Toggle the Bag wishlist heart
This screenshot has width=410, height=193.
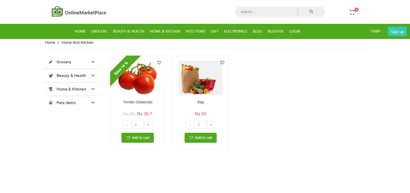[222, 63]
